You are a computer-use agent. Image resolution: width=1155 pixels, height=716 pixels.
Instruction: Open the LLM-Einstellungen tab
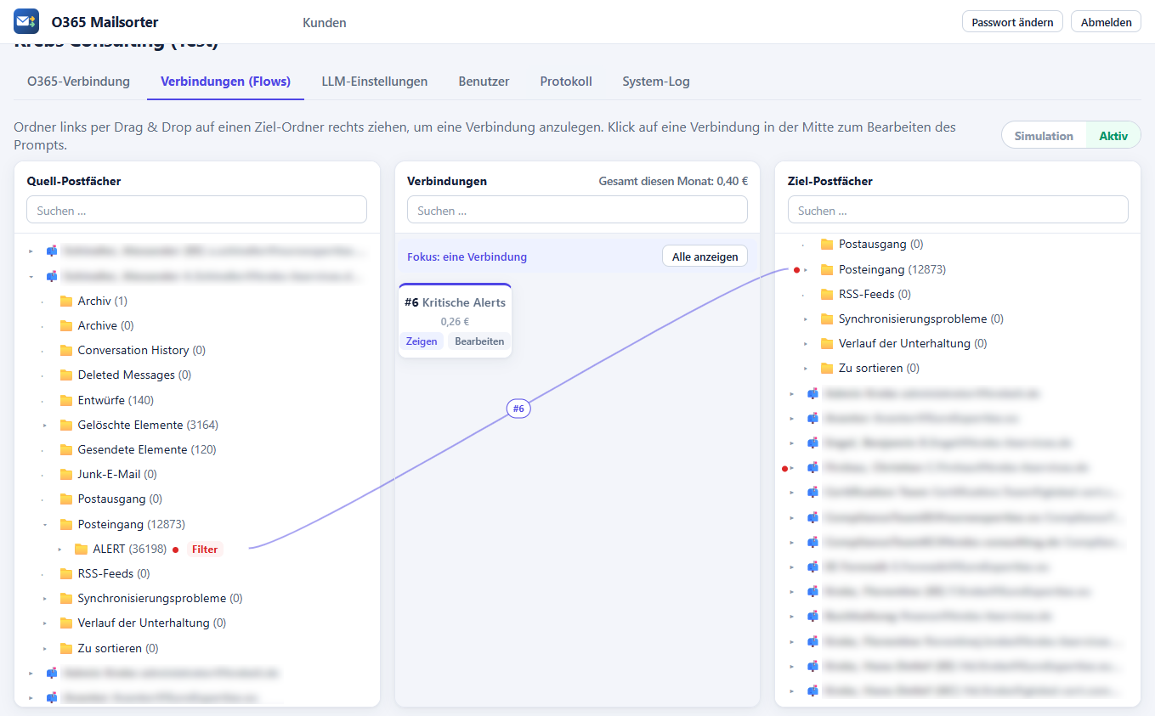375,82
